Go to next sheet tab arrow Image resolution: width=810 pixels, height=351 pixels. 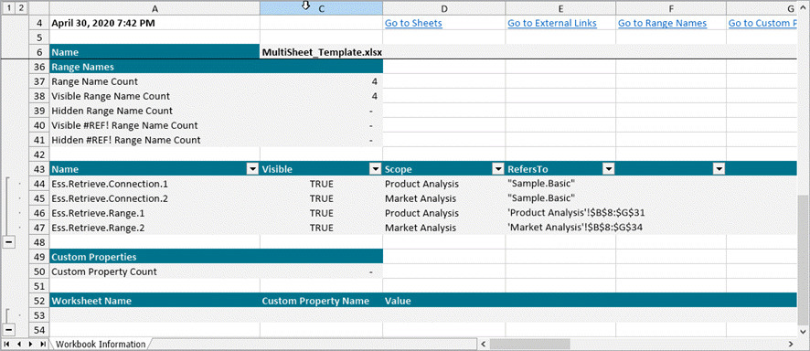(x=31, y=344)
